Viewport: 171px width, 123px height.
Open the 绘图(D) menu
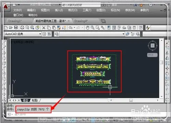[101, 10]
